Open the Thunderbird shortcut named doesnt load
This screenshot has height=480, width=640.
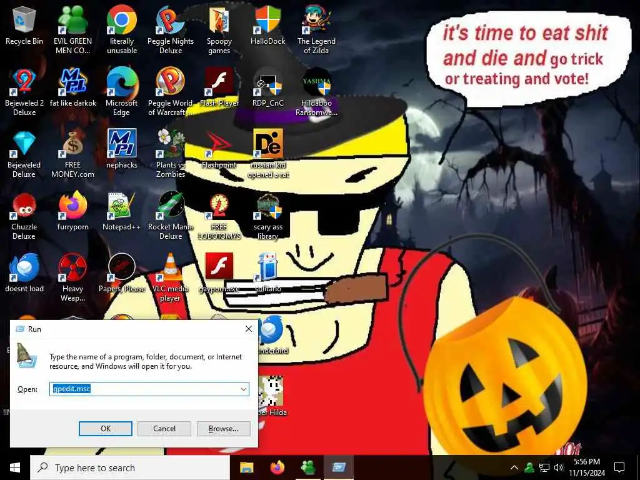click(x=24, y=274)
